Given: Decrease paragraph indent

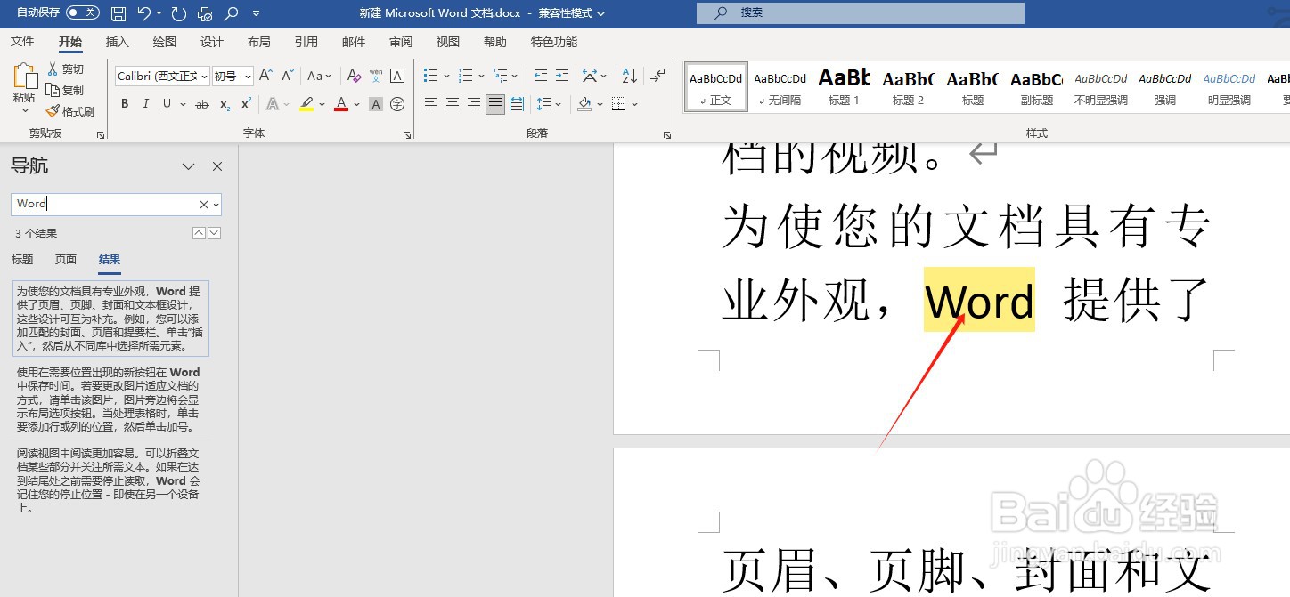Looking at the screenshot, I should (x=540, y=77).
